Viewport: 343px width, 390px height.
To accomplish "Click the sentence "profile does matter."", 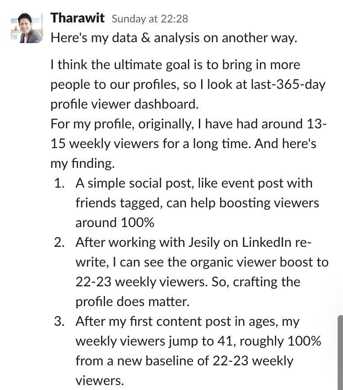I will 132,302.
